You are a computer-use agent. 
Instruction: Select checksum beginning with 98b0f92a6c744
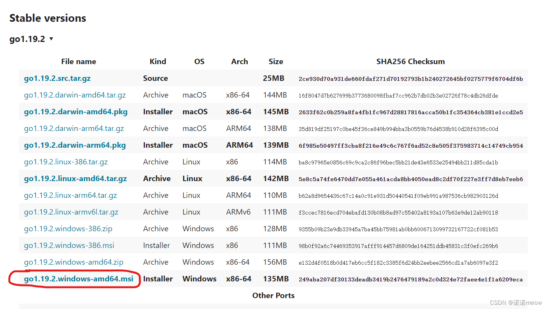pyautogui.click(x=398, y=246)
